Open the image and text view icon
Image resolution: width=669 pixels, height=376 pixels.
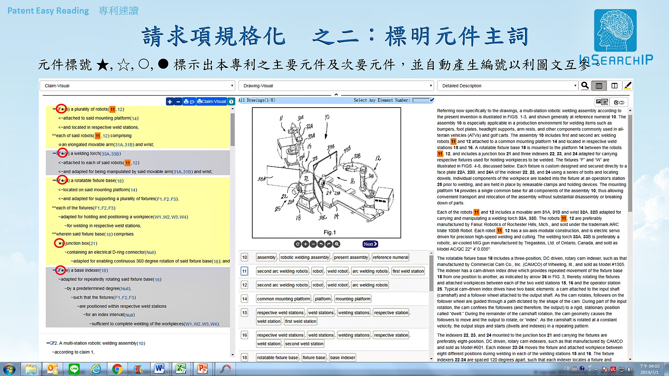[x=602, y=102]
